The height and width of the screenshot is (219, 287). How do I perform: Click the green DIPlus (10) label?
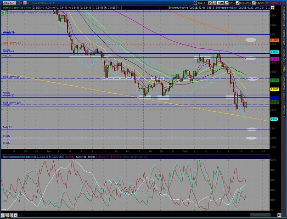(x=129, y=157)
